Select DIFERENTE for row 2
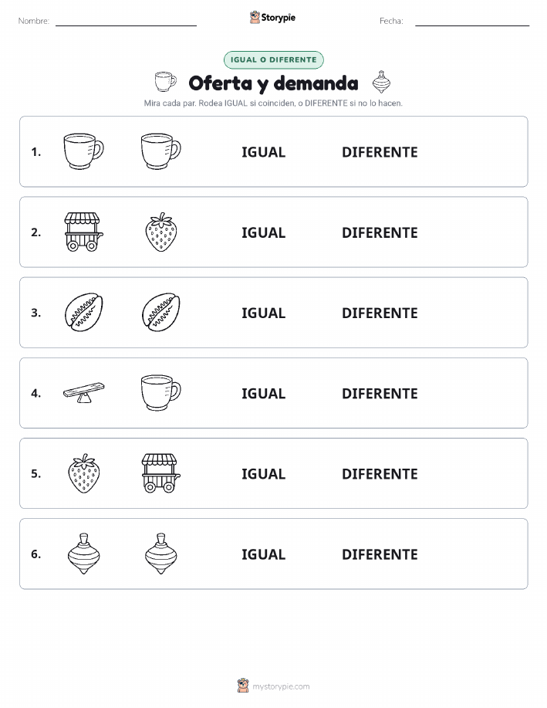This screenshot has height=708, width=547. (380, 232)
